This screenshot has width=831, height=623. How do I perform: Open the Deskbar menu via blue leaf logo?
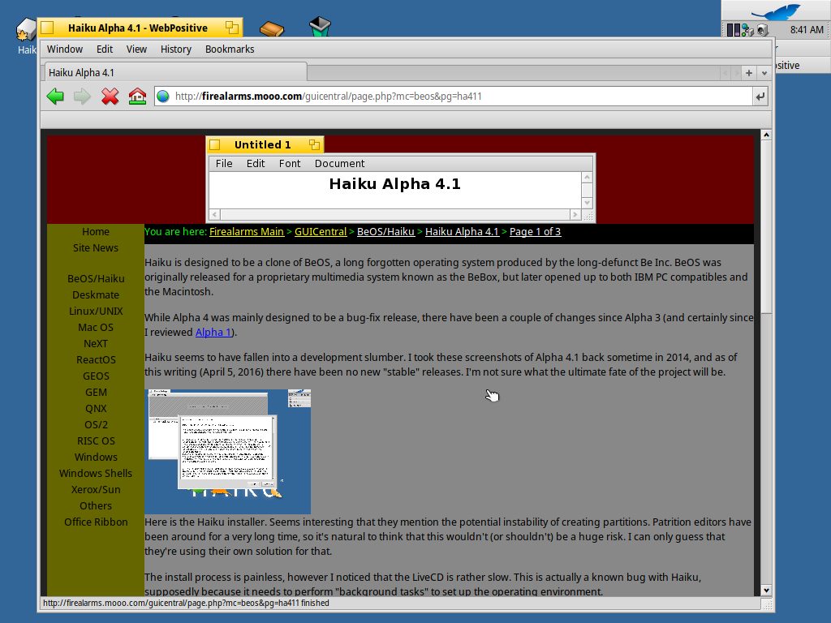776,11
